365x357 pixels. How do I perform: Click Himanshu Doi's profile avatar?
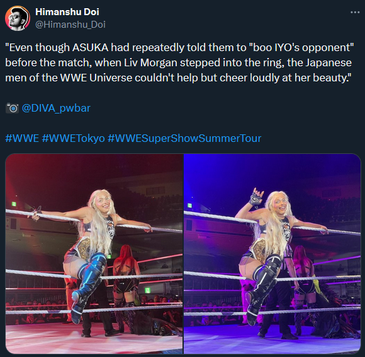(18, 18)
